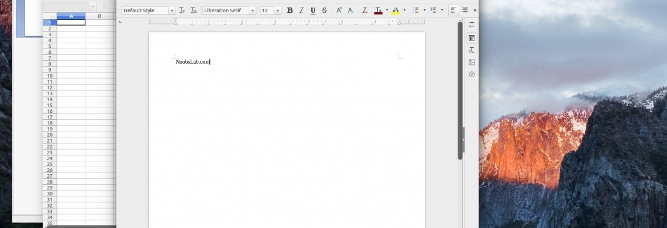Click the ruler tab stop type selector
The image size is (667, 228).
coord(120,21)
